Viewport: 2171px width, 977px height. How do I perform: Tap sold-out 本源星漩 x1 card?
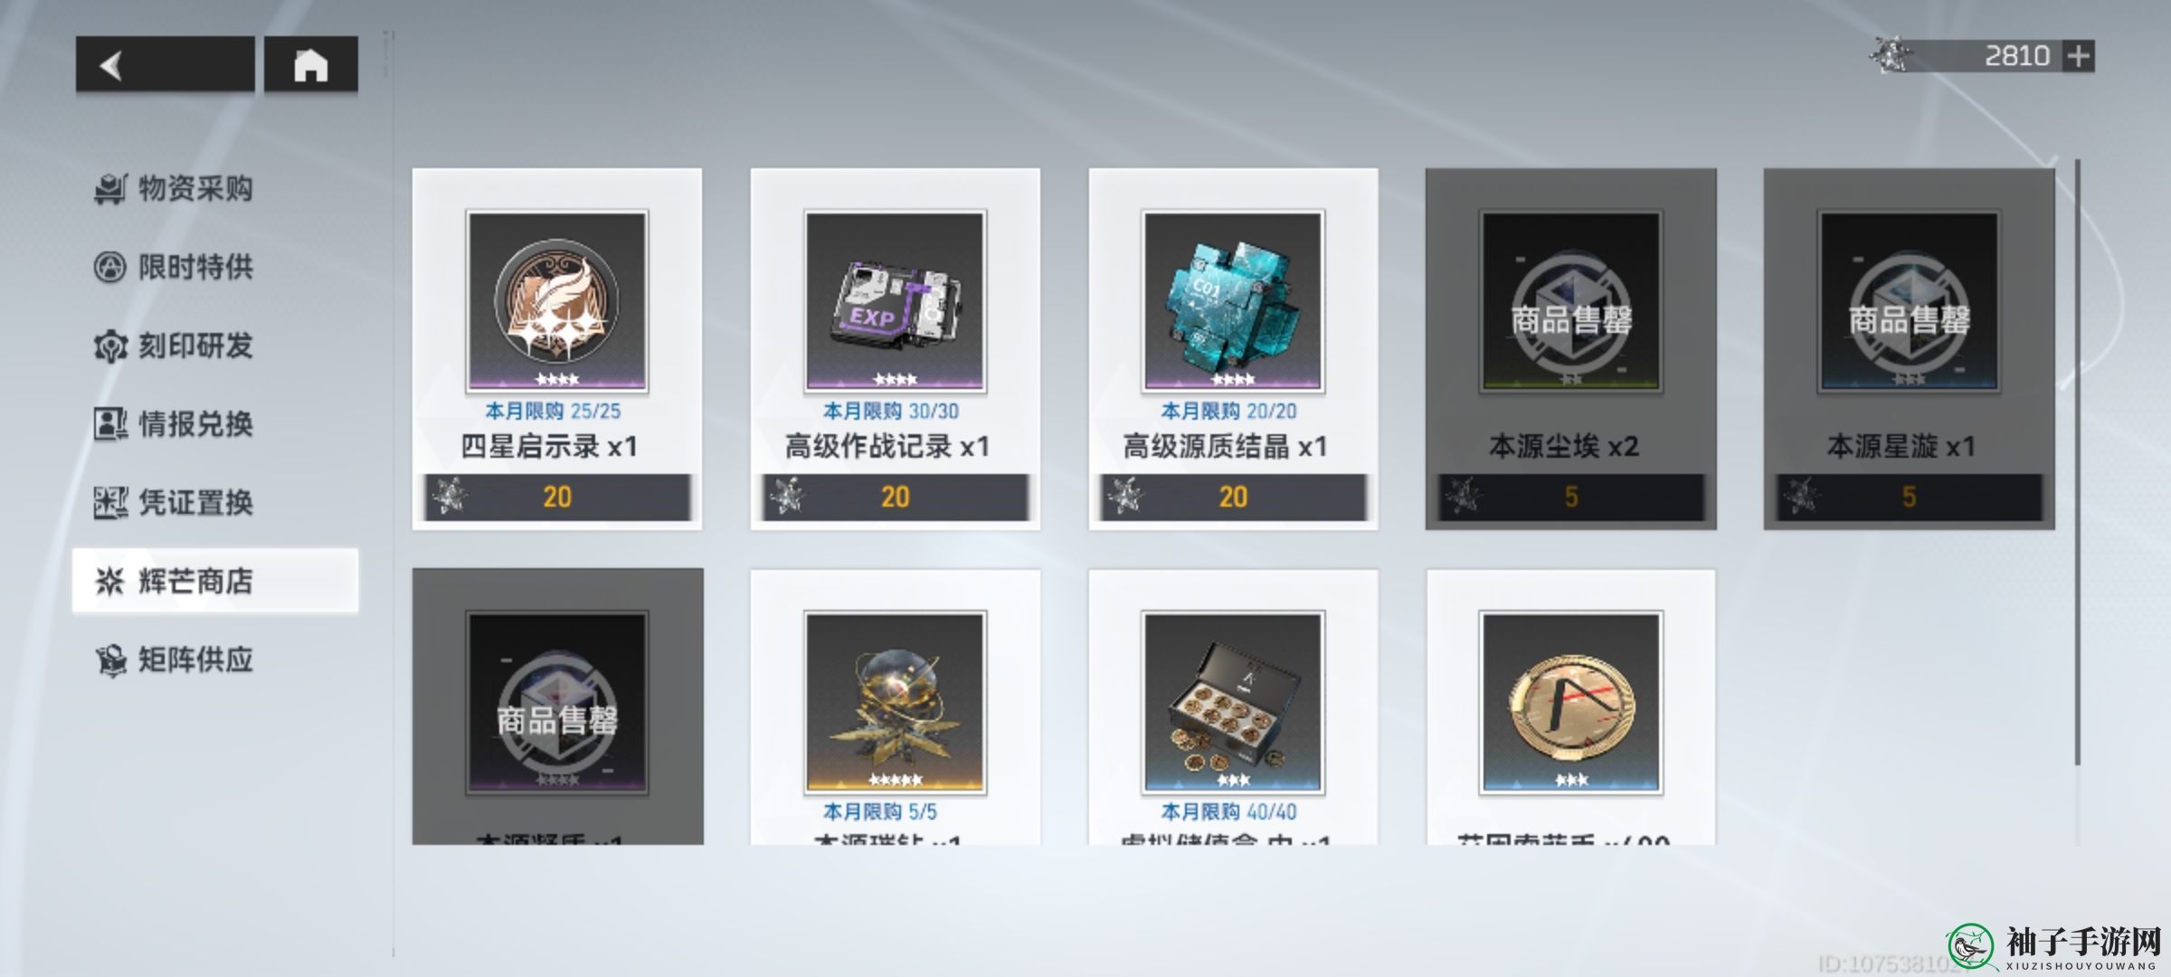[x=1909, y=348]
